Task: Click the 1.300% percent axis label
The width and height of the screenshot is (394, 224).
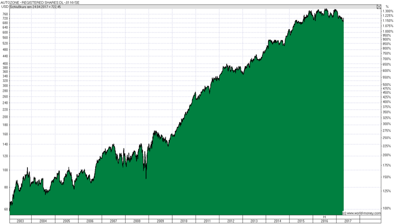Action: point(387,11)
